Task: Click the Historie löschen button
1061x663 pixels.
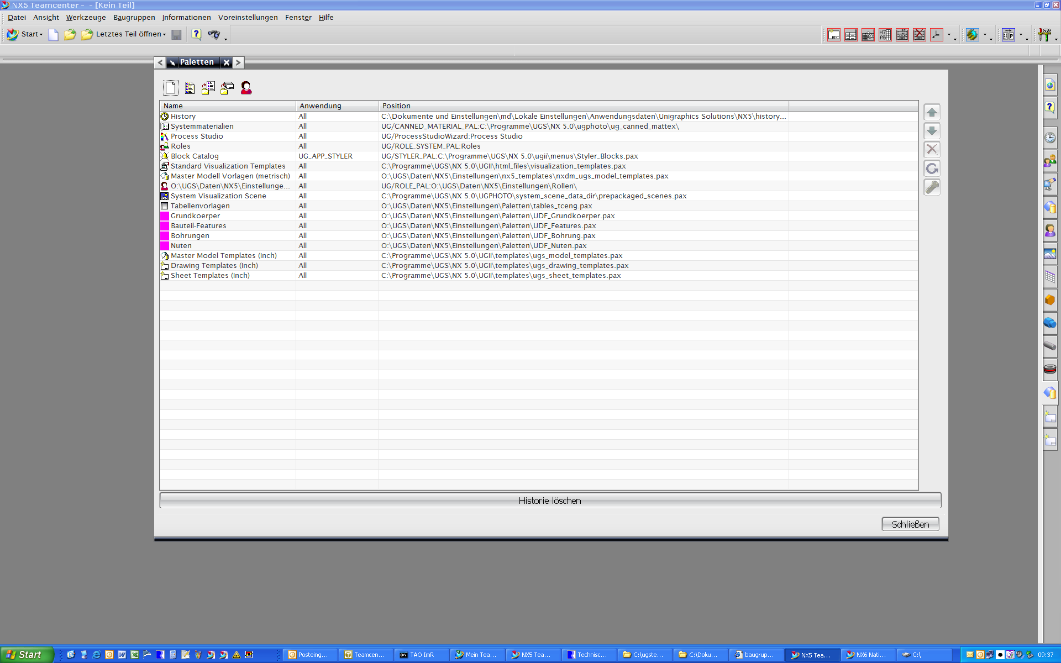Action: pos(550,501)
